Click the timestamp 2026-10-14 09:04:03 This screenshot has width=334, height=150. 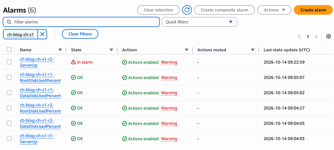click(x=284, y=139)
